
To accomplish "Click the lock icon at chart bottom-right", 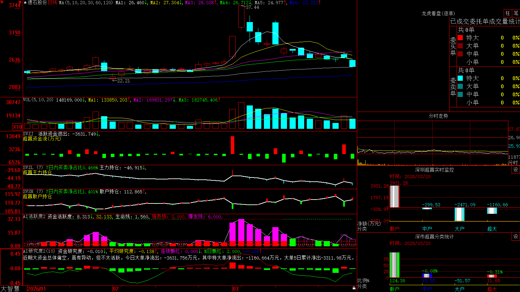I will tap(354, 288).
